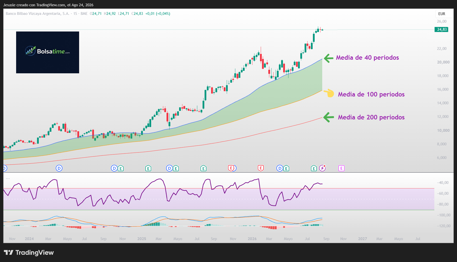Image resolution: width=457 pixels, height=262 pixels.
Task: Click the close value C24,83
Action: coord(137,14)
